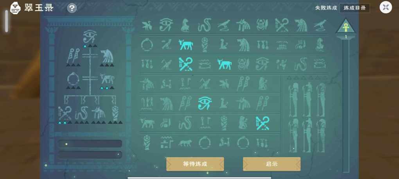The width and height of the screenshot is (399, 179).
Task: Select the serpent glyph in the recipe tree
Action: click(81, 113)
